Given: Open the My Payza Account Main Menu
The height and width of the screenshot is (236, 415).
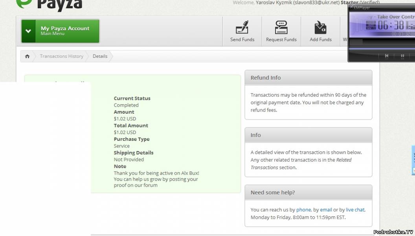Looking at the screenshot, I should click(x=65, y=31).
